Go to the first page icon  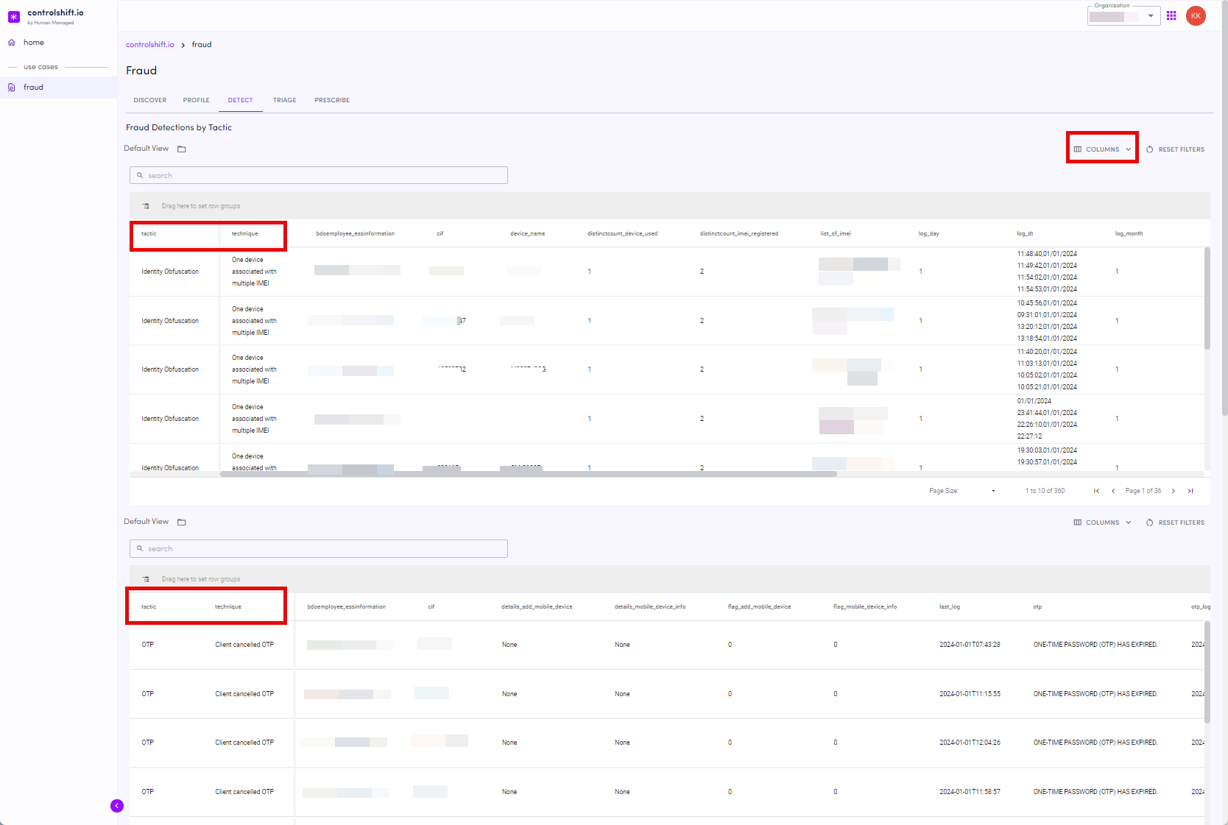[x=1096, y=491]
